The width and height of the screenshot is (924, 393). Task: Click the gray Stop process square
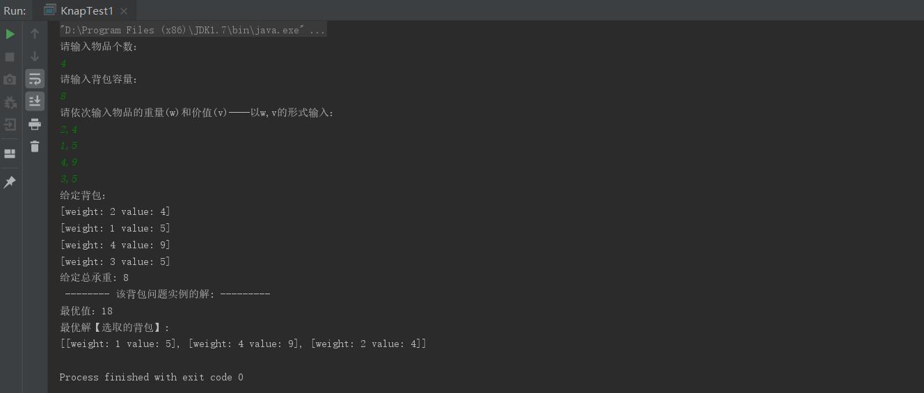[10, 57]
